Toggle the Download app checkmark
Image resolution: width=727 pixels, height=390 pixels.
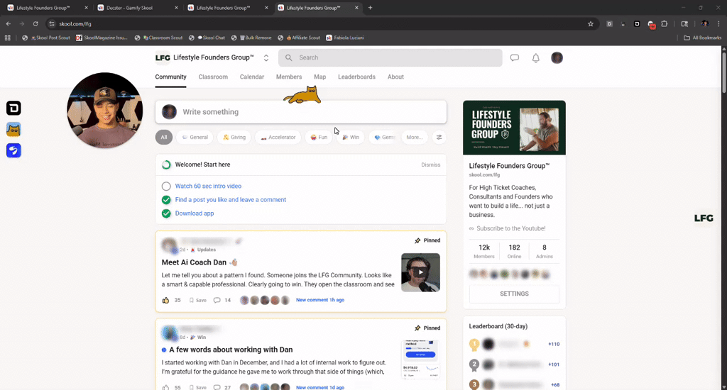(x=166, y=213)
